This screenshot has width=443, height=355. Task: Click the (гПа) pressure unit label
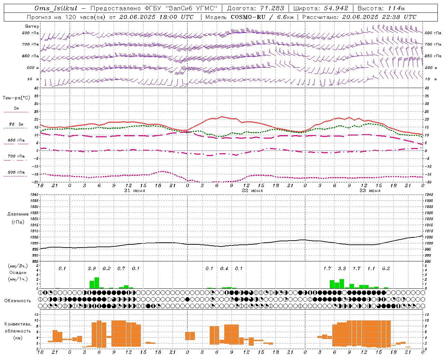tap(18, 222)
